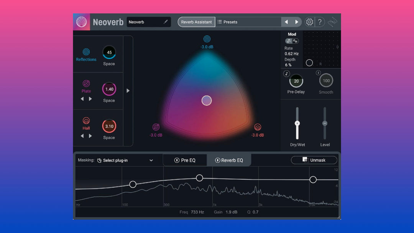Click the Neoverb preset name field

pos(149,22)
